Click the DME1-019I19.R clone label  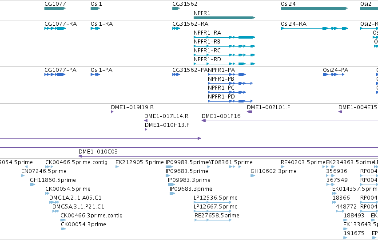tap(132, 107)
